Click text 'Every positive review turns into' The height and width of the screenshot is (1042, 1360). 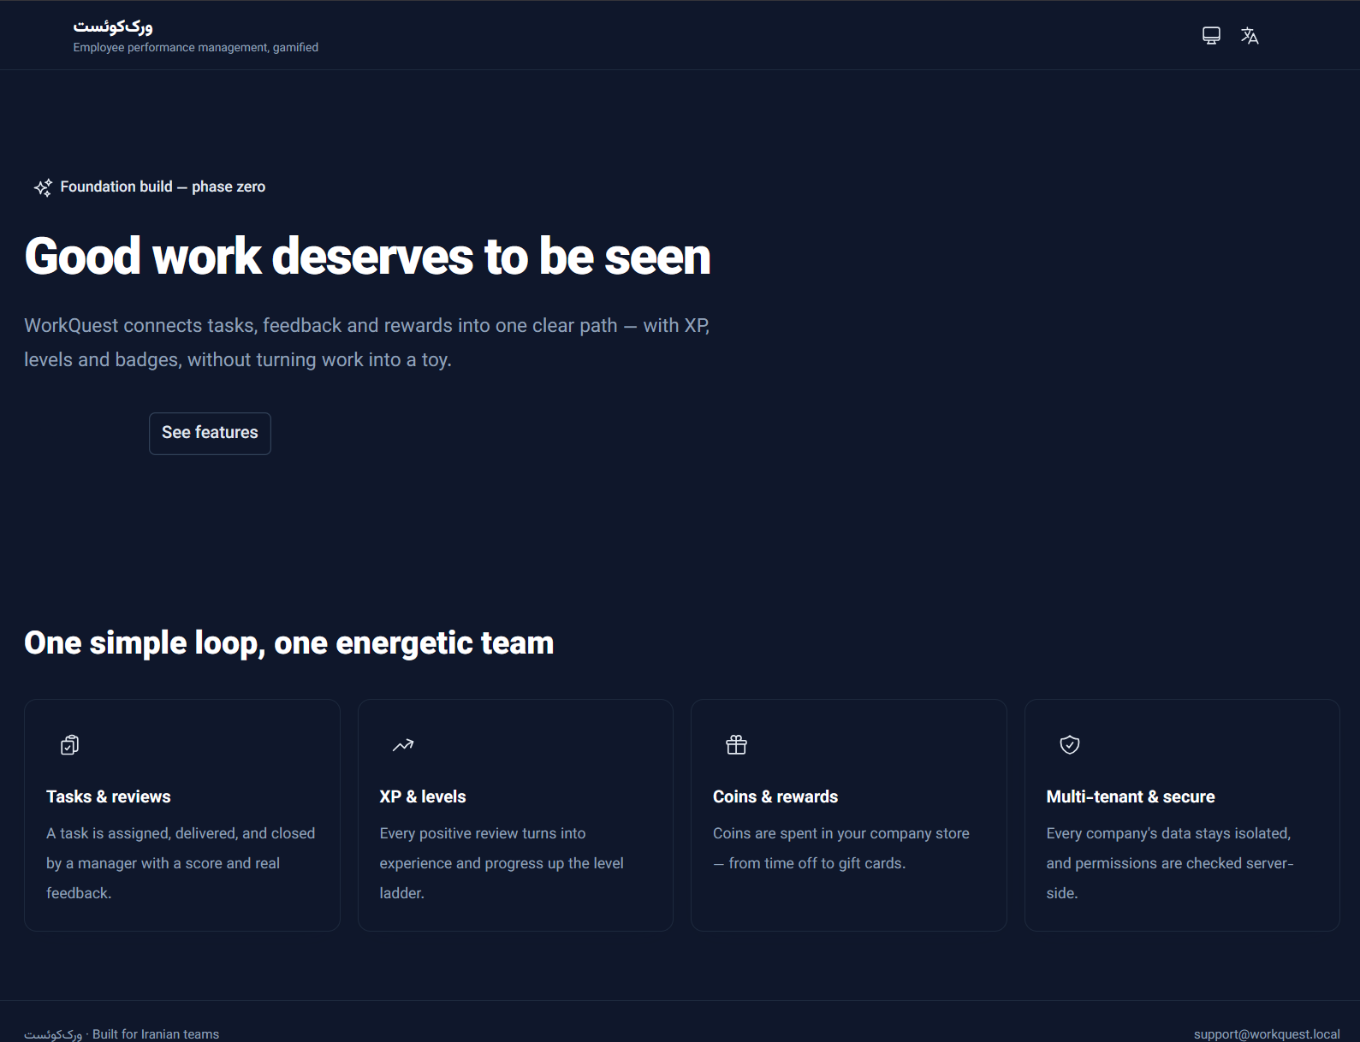pos(483,833)
